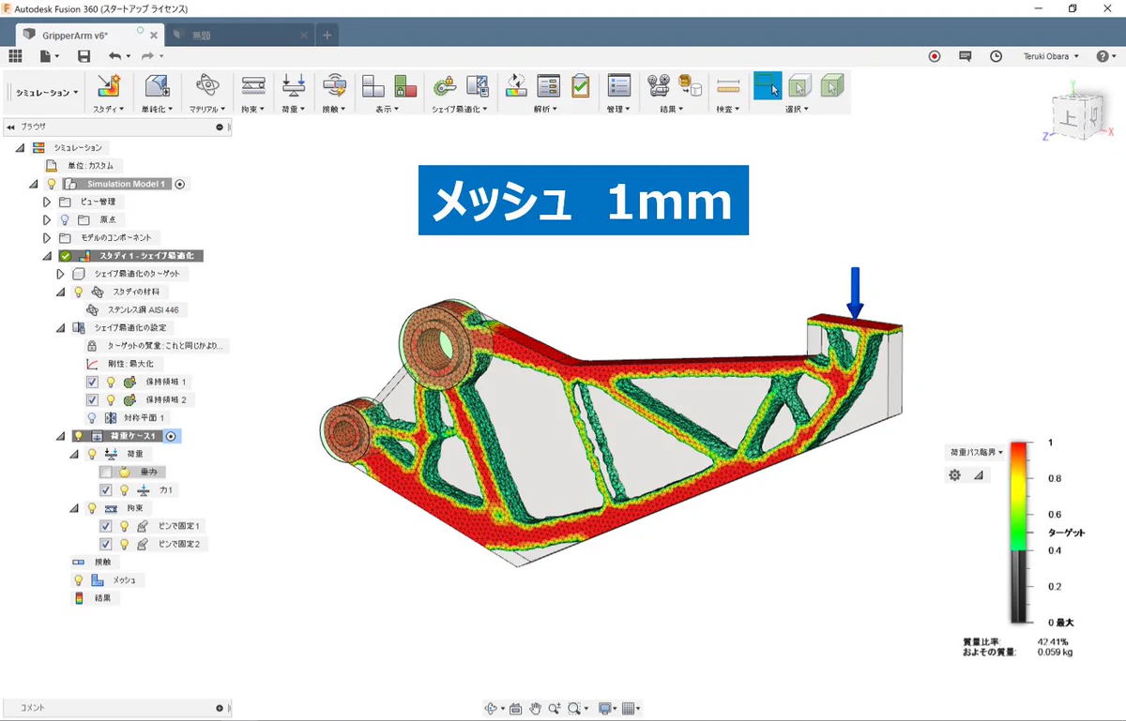Click the ターゲット marker on the legend
Viewport: 1126px width, 721px height.
pos(1067,533)
